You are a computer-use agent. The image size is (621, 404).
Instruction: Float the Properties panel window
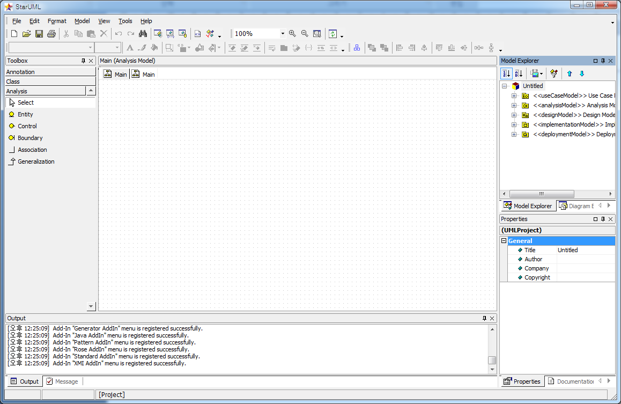coord(595,219)
